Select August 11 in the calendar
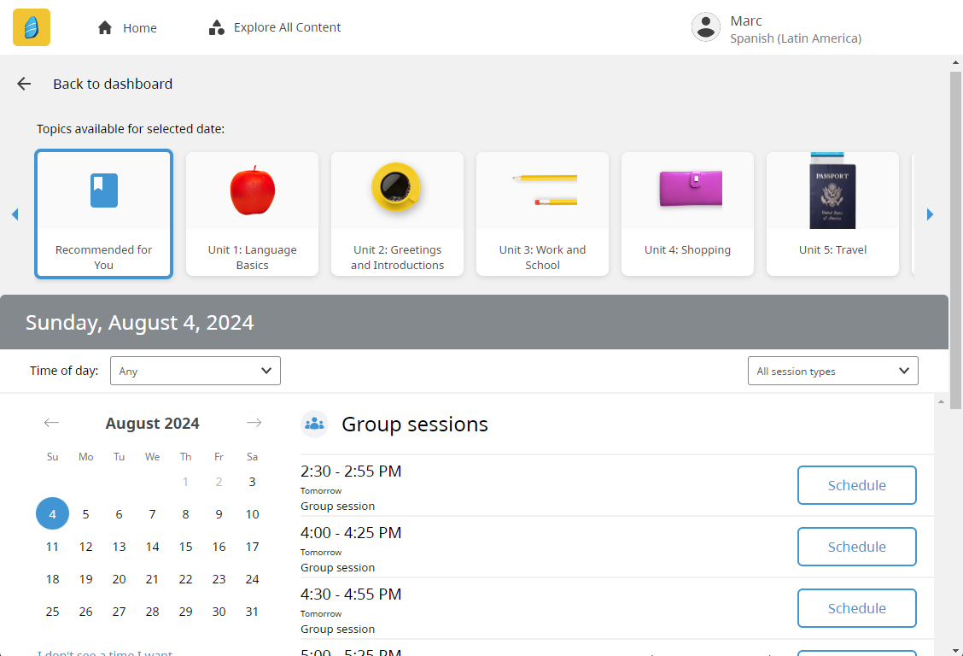Viewport: 963px width, 656px height. point(52,547)
